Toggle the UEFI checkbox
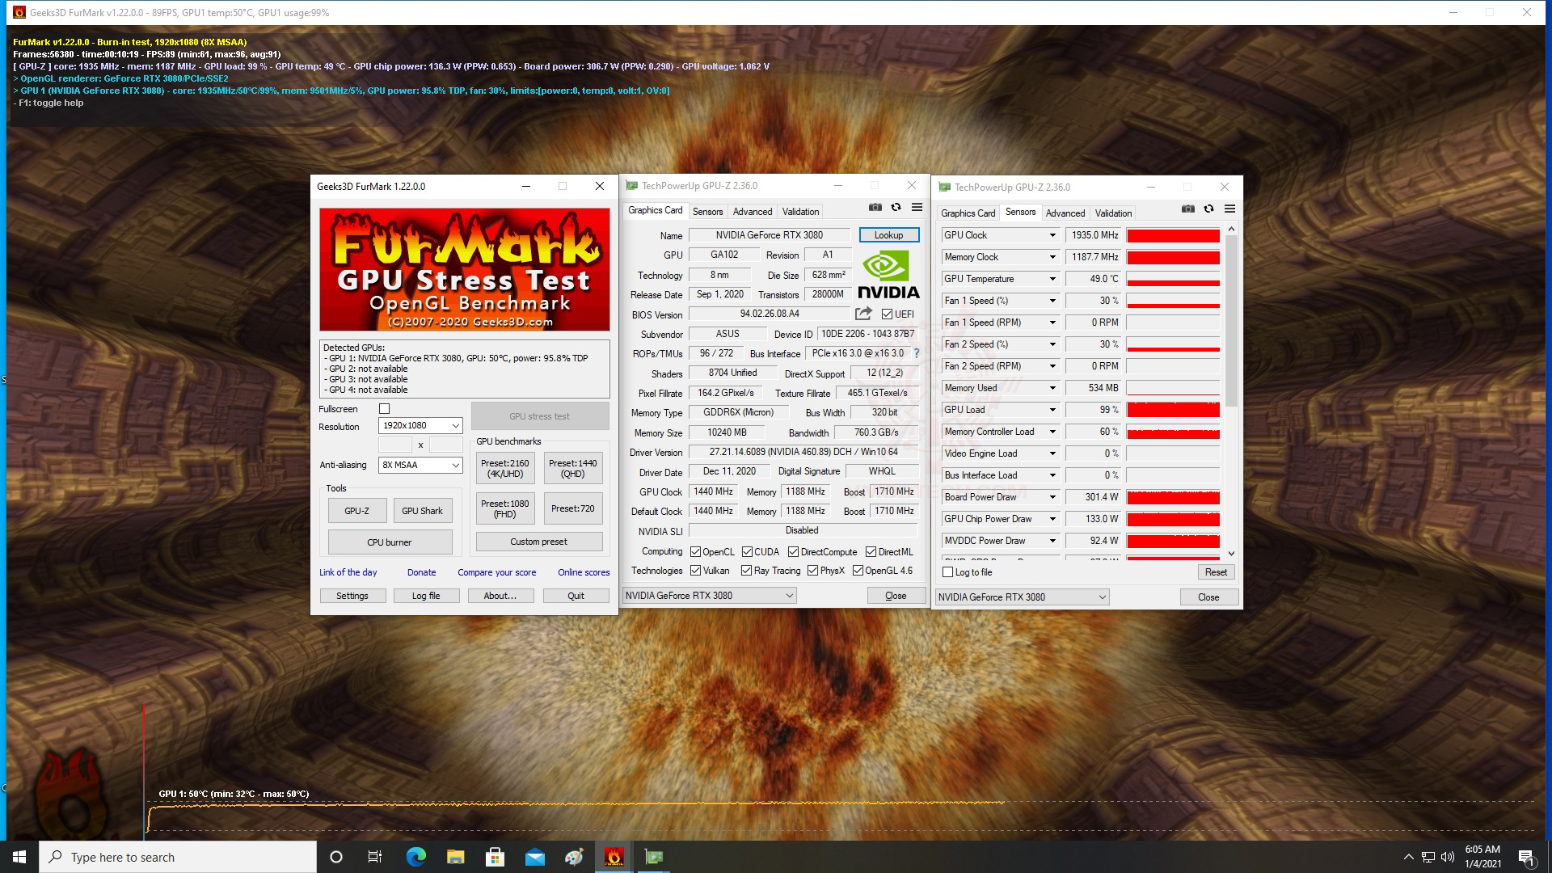 (887, 314)
